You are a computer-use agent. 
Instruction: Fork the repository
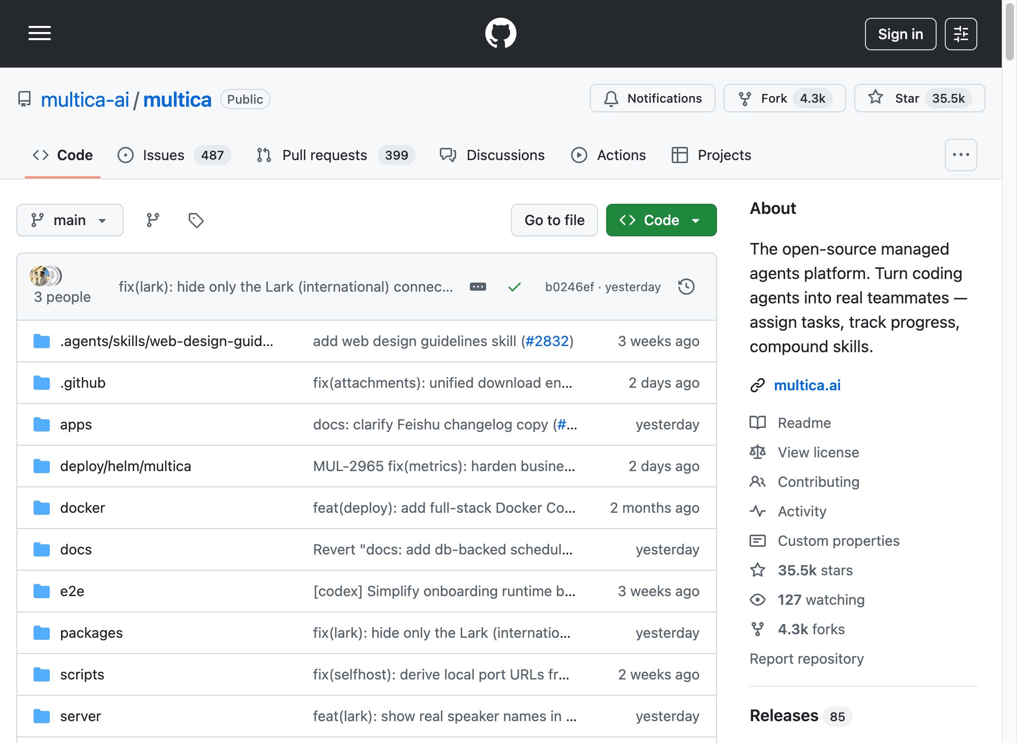point(785,98)
